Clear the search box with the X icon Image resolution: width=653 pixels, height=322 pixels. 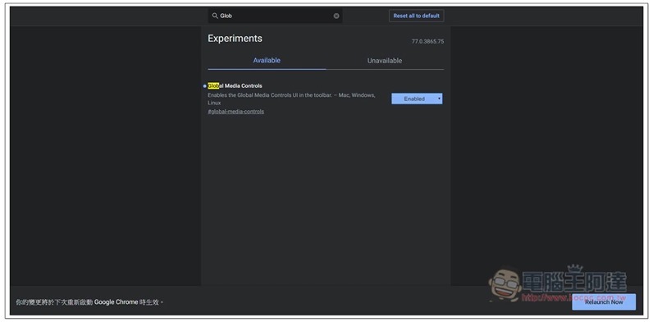[x=336, y=16]
